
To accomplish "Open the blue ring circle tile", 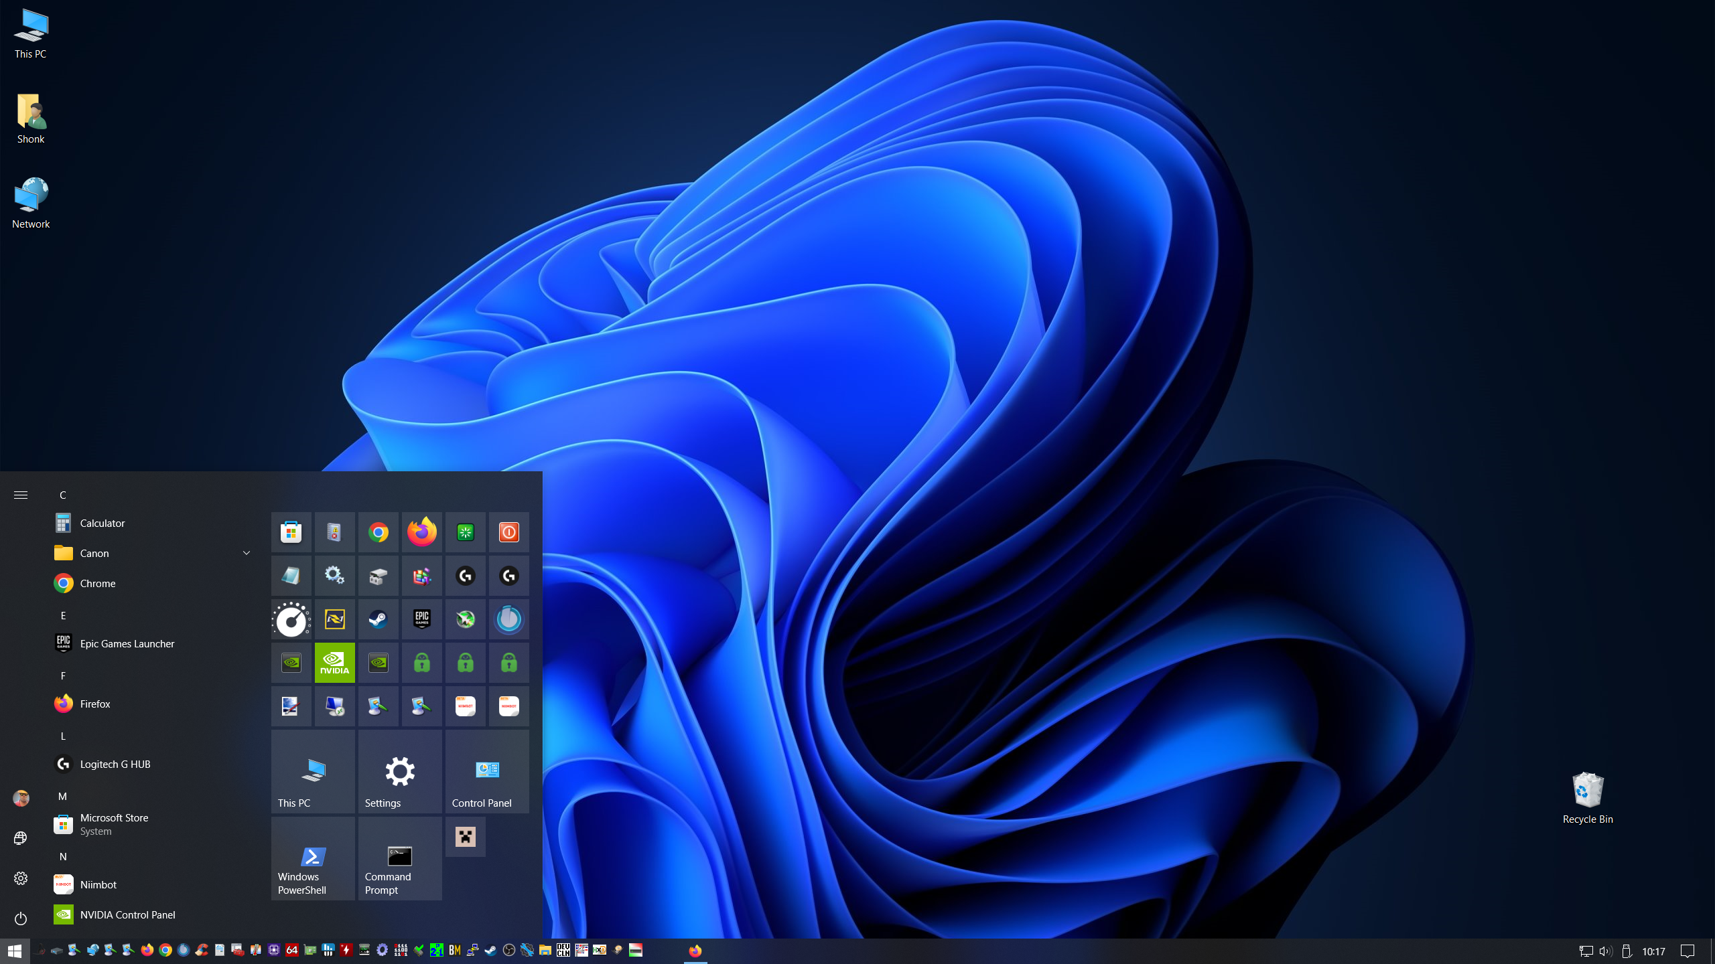I will [x=508, y=619].
